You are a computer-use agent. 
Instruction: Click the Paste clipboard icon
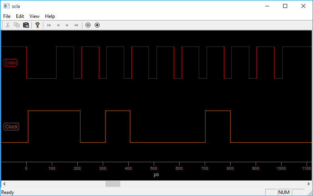click(26, 25)
